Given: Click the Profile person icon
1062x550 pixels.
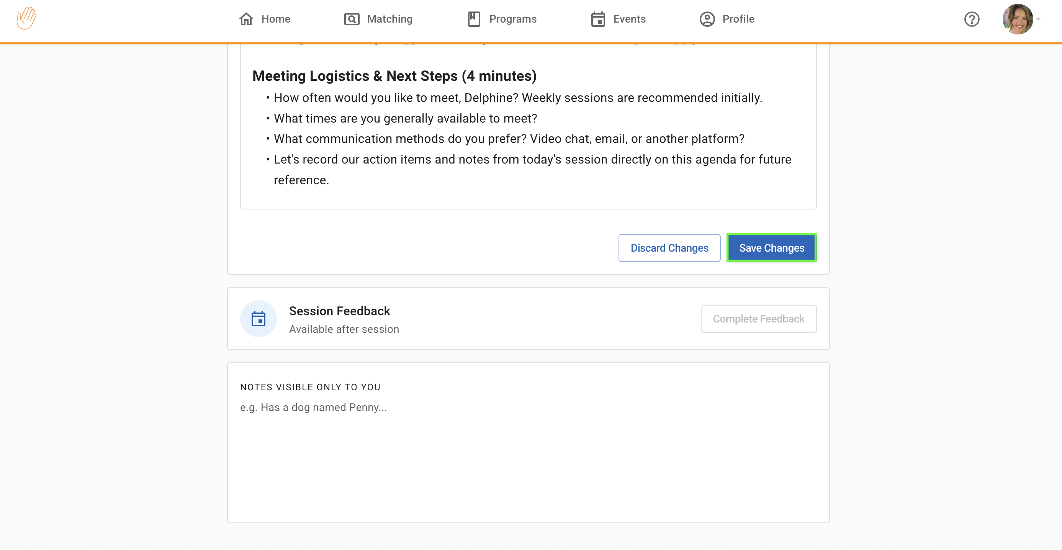Looking at the screenshot, I should pos(707,19).
